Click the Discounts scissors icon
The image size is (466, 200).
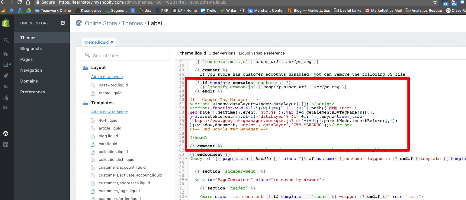(6, 108)
